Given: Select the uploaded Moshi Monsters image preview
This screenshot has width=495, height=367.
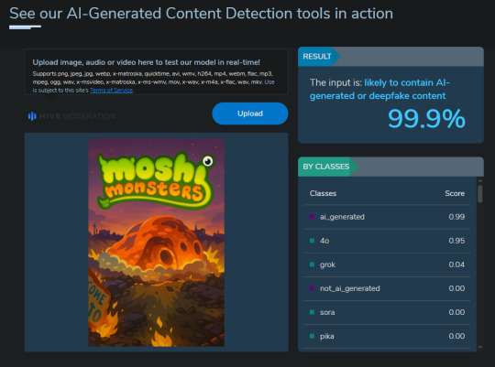Looking at the screenshot, I should 156,243.
